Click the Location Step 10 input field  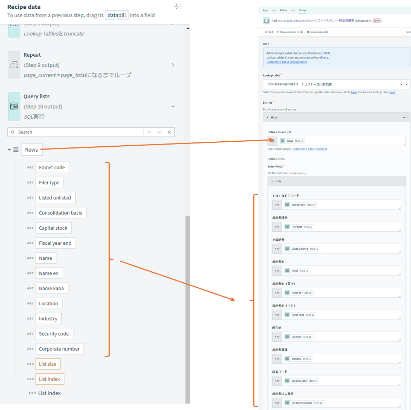[x=341, y=337]
